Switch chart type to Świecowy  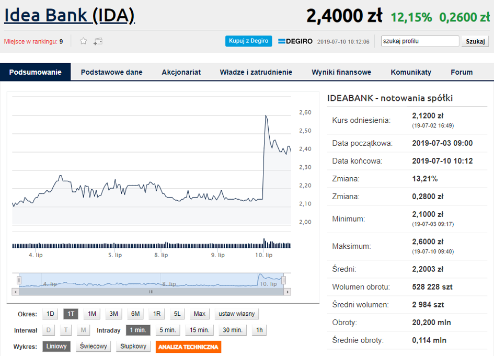click(93, 347)
